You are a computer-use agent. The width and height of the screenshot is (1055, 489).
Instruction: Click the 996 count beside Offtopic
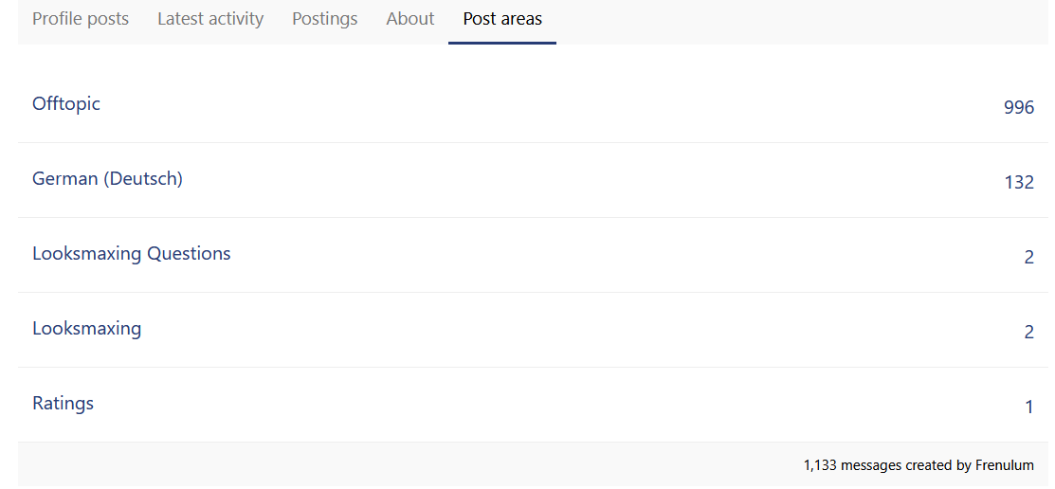pyautogui.click(x=1019, y=108)
